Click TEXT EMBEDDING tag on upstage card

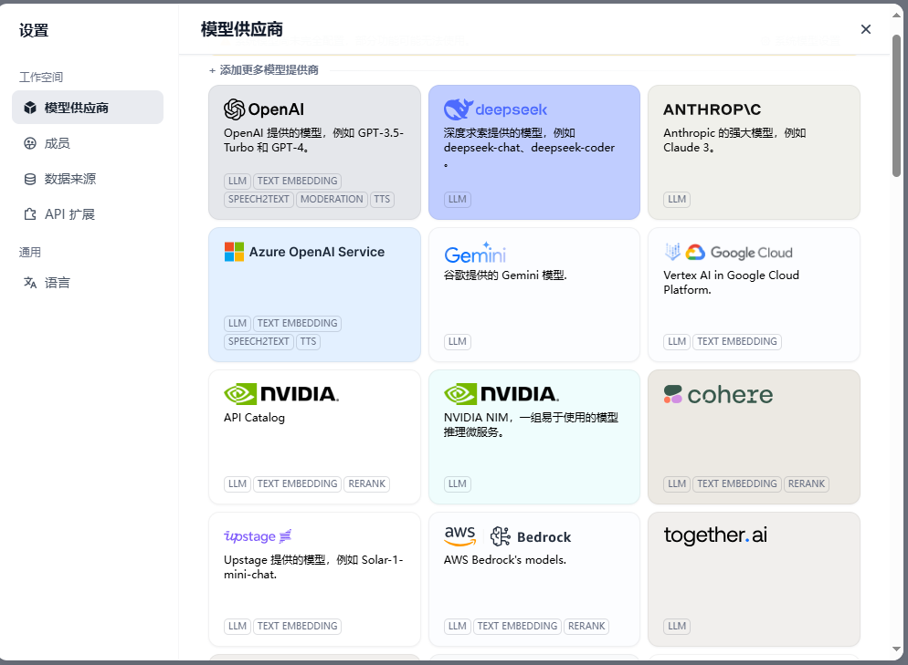(x=298, y=627)
